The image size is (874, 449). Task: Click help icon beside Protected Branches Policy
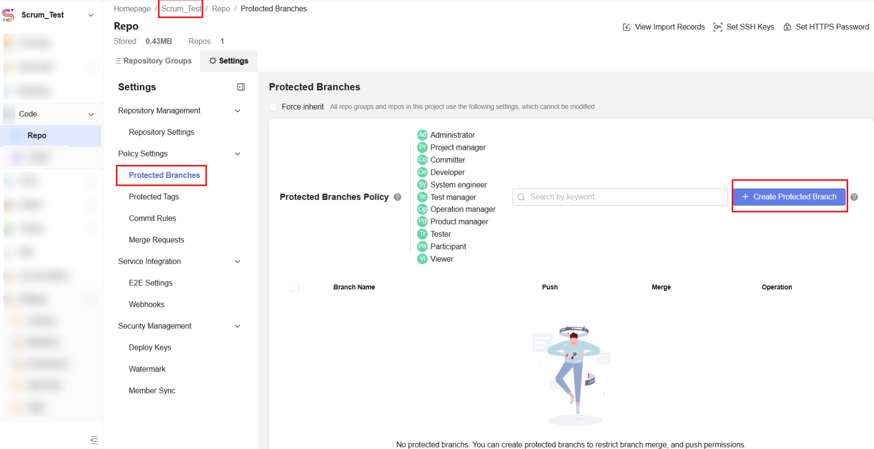[398, 197]
